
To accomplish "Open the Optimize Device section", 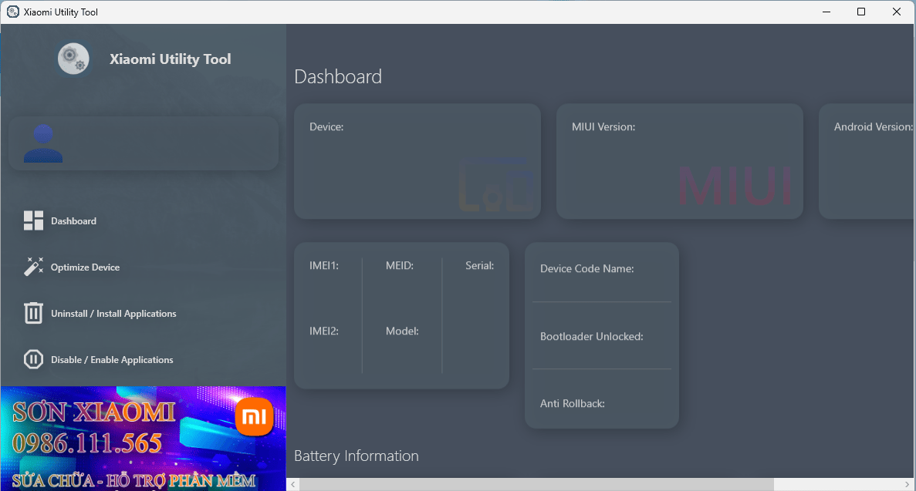I will click(85, 267).
